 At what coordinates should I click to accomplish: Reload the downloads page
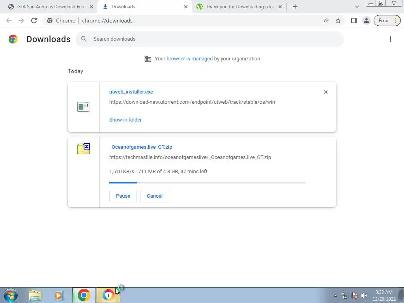pos(34,21)
